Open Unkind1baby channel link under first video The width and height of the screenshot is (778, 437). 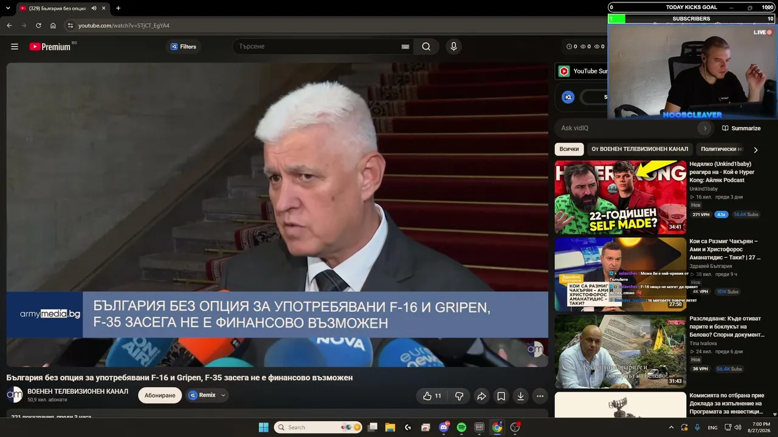[x=703, y=189]
